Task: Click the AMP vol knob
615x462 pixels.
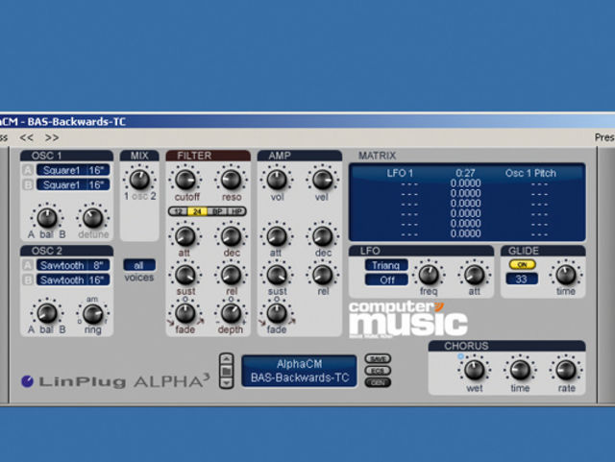Action: 277,180
